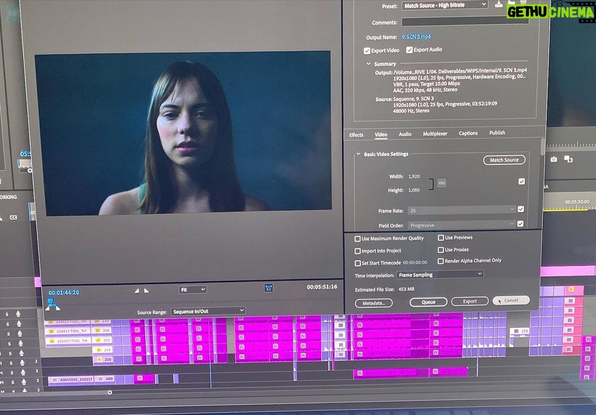The width and height of the screenshot is (596, 415).
Task: Check Import Into Project
Action: [357, 251]
